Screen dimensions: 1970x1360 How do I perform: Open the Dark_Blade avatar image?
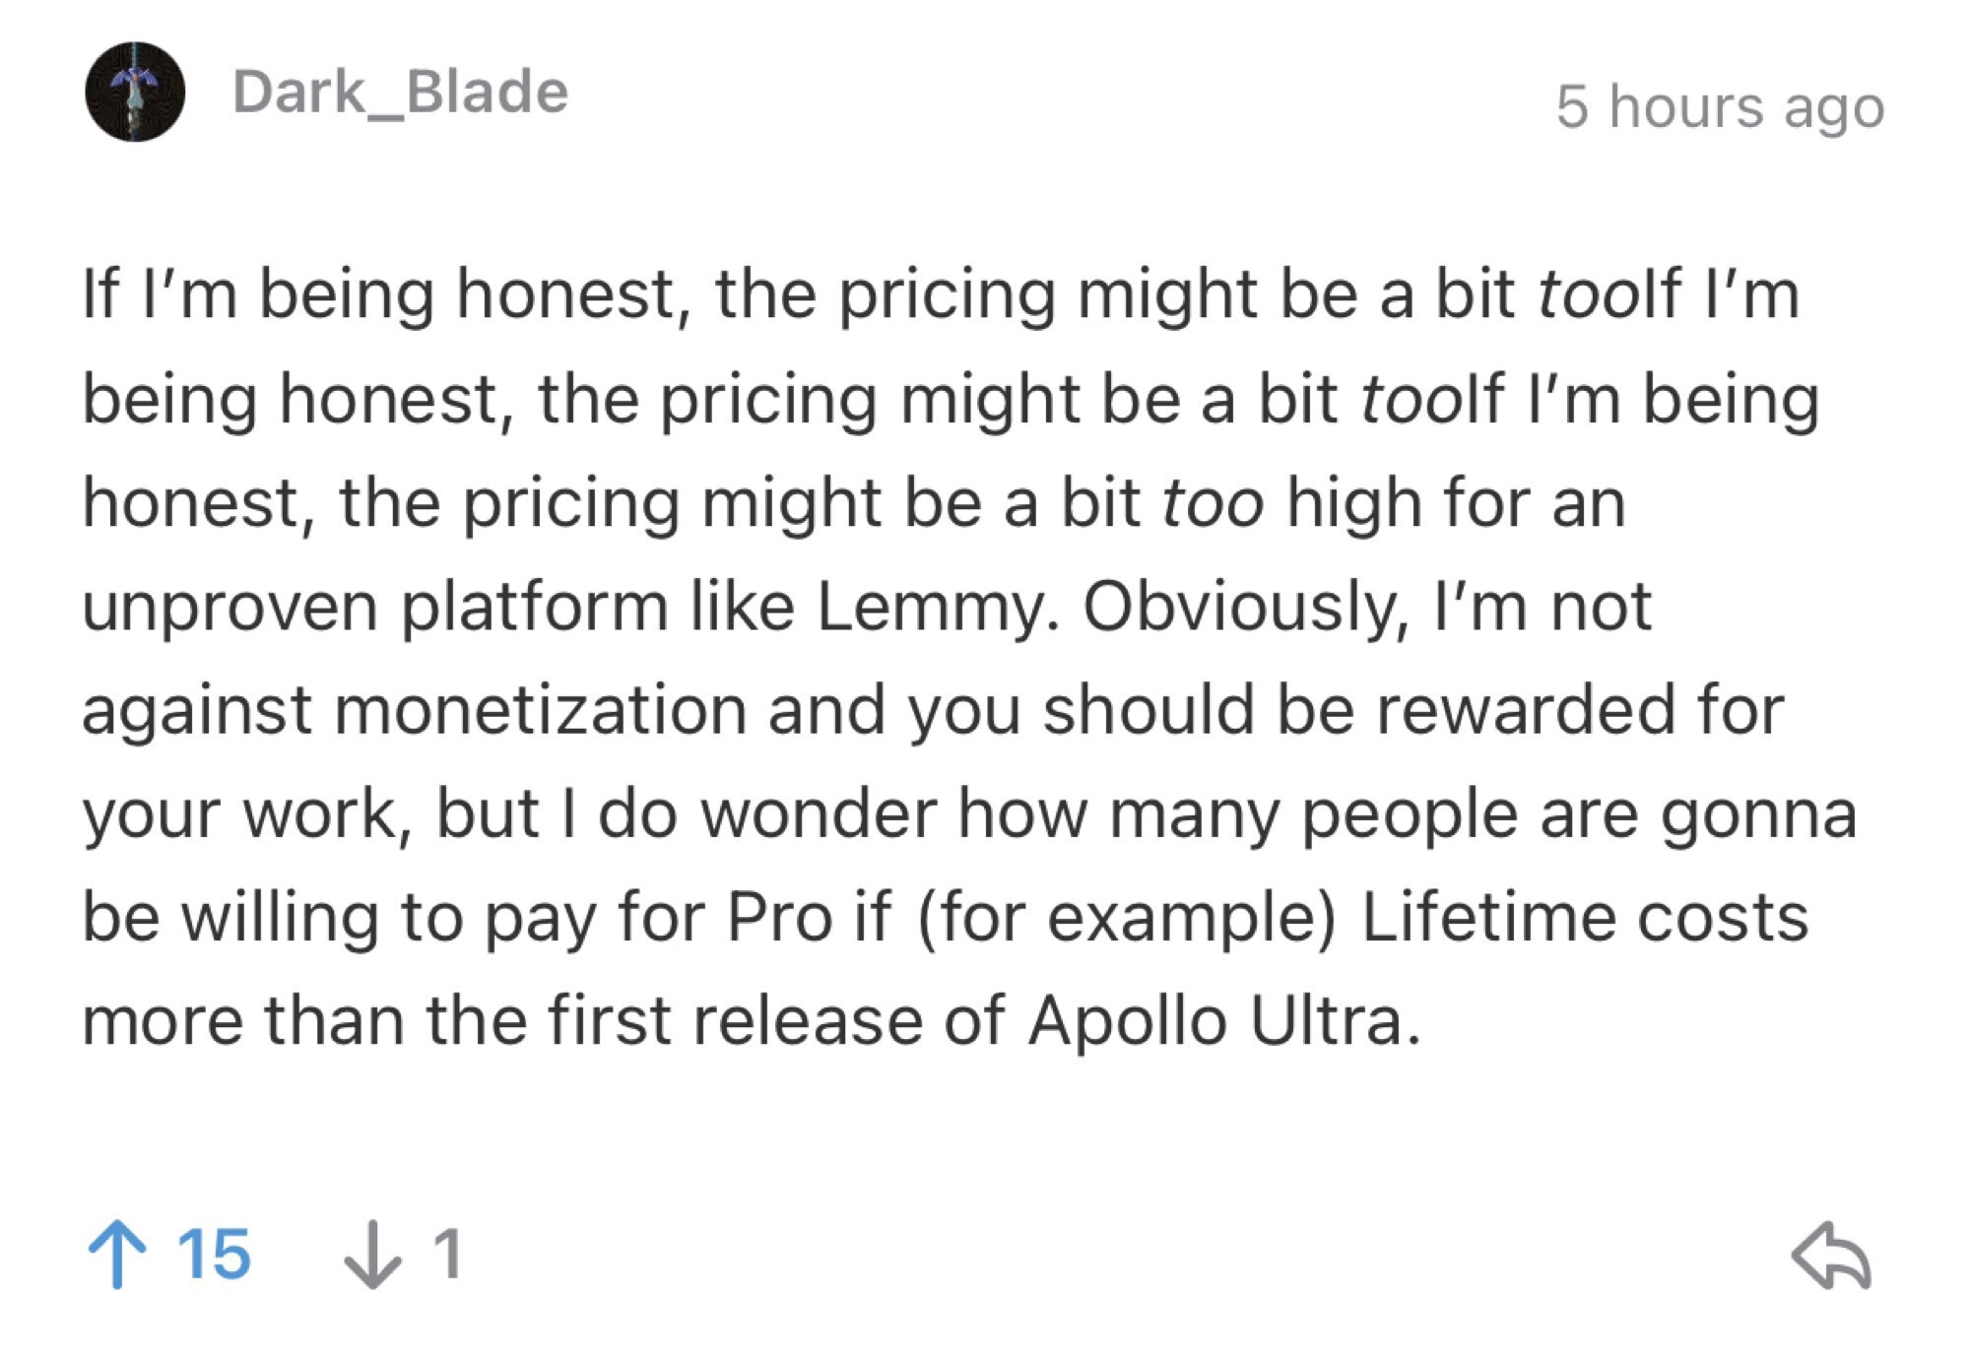135,92
